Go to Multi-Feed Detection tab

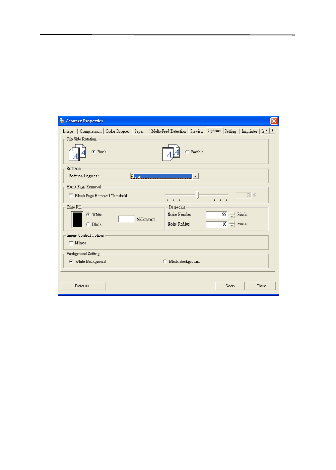click(x=169, y=131)
